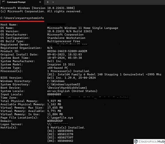Click System Manufacturer value 'Dell Inc.'

pyautogui.click(x=55, y=61)
